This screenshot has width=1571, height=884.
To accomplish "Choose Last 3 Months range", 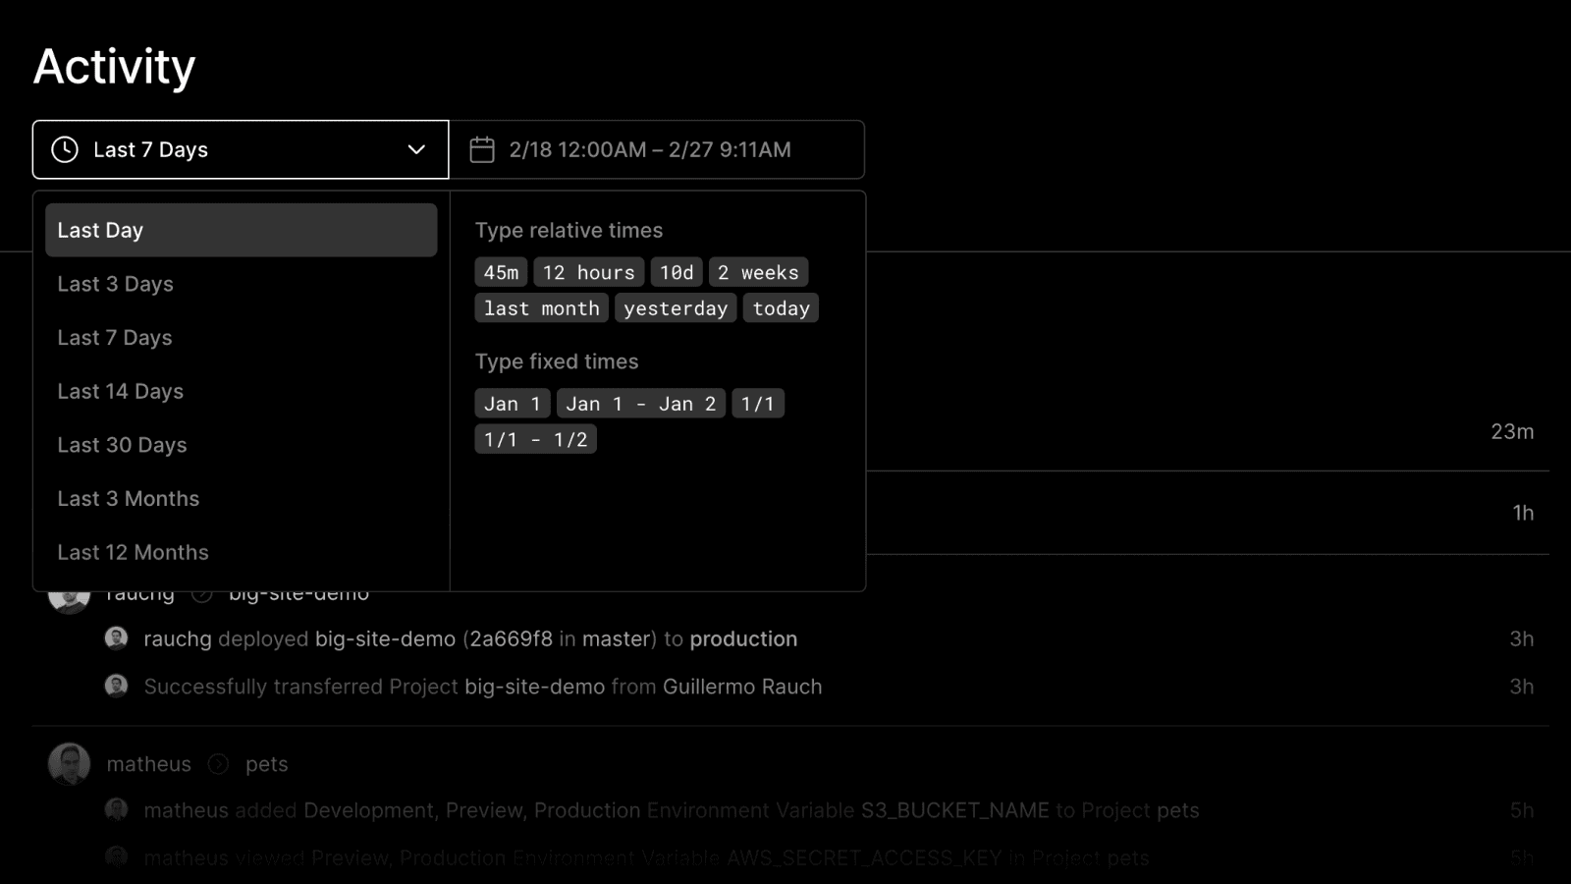I will tap(128, 499).
